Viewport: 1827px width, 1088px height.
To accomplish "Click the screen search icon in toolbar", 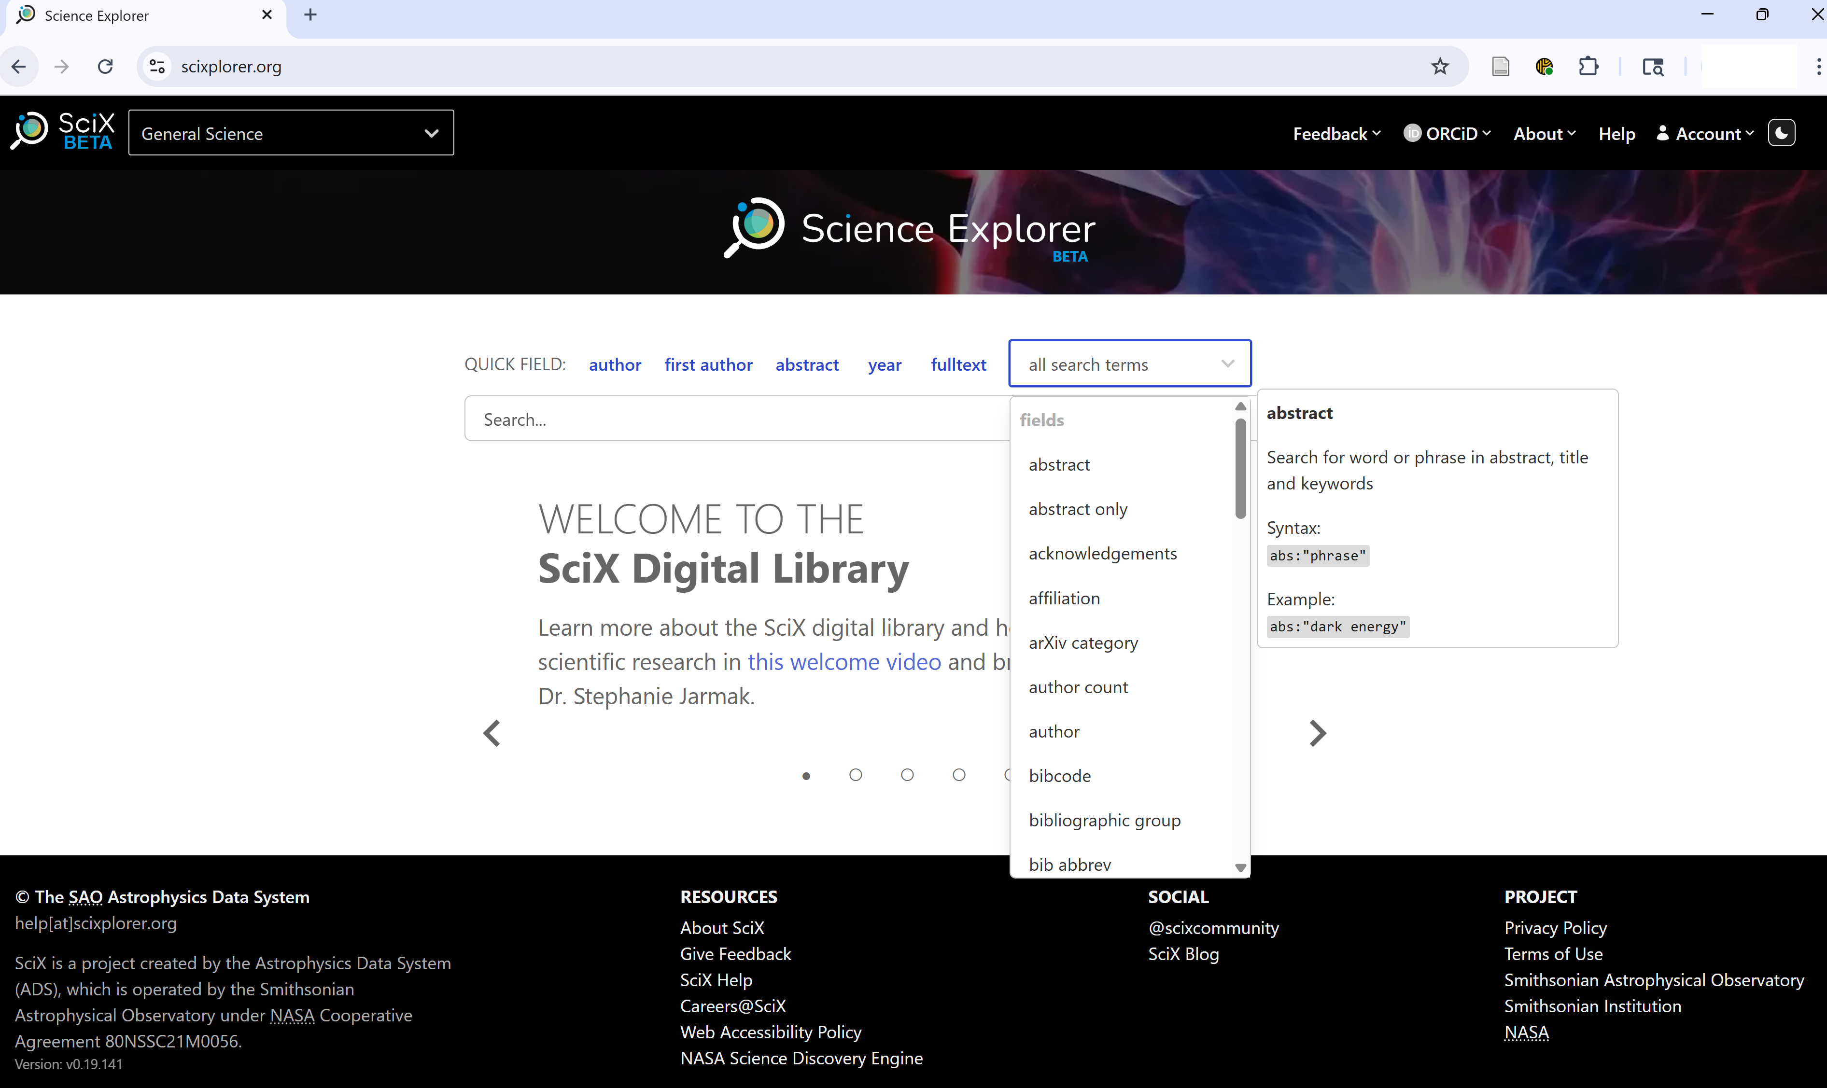I will tap(1653, 67).
